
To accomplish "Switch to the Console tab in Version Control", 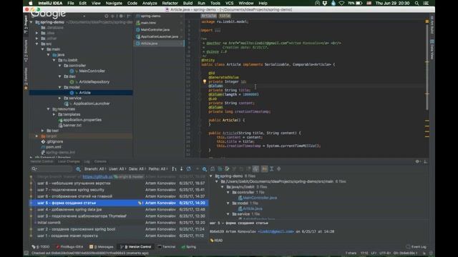I will pyautogui.click(x=100, y=161).
